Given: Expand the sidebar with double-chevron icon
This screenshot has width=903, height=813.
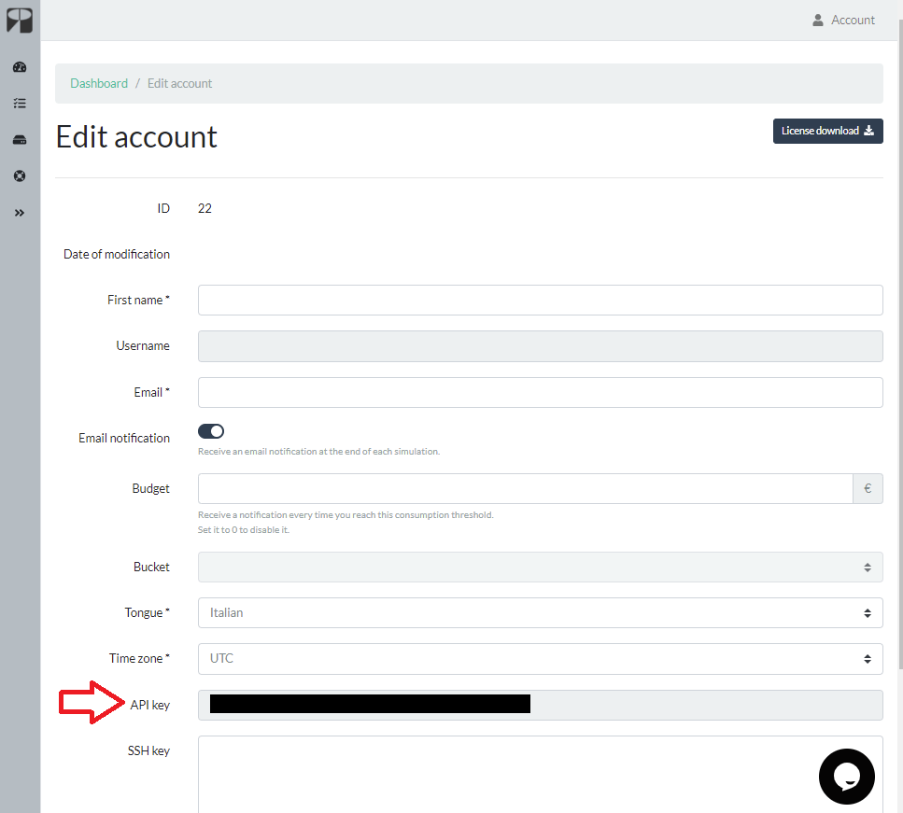Looking at the screenshot, I should pyautogui.click(x=20, y=213).
